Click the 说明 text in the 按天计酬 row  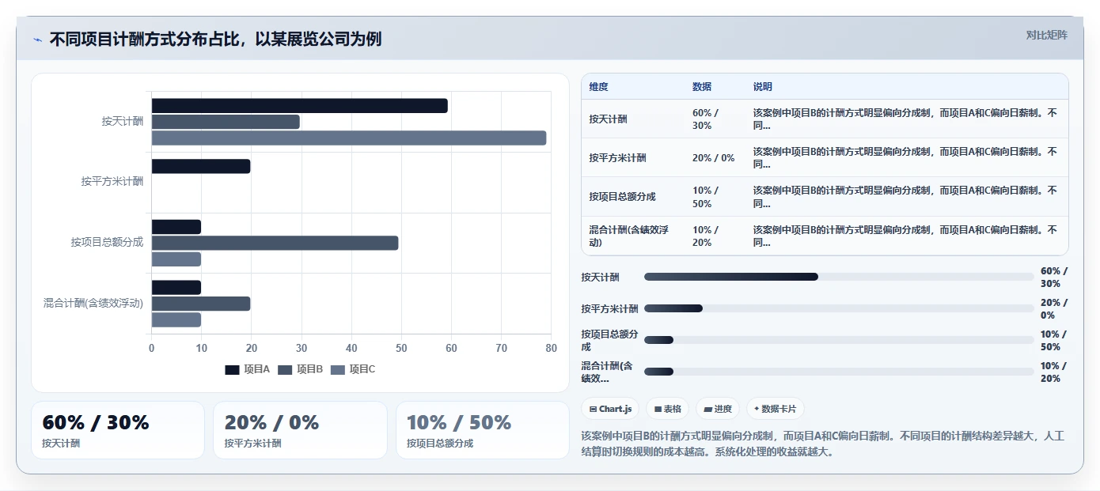(905, 119)
